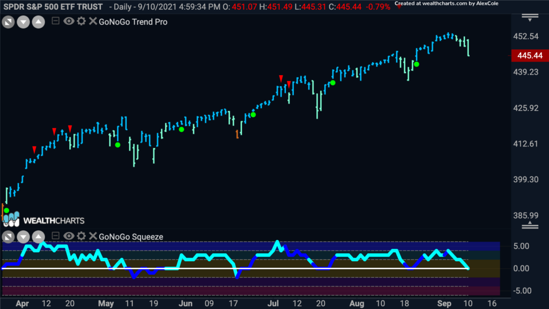
Task: Open GoNoGo Trend Pro settings gear
Action: (x=81, y=21)
